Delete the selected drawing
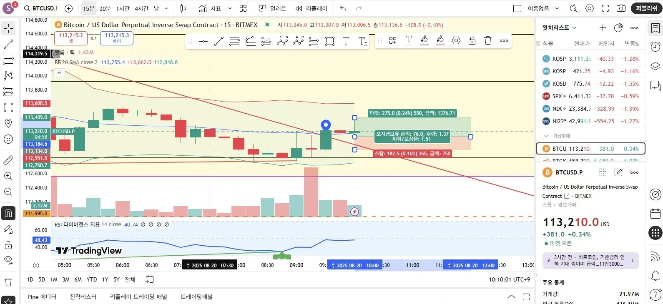The height and width of the screenshot is (304, 663). coord(488,40)
